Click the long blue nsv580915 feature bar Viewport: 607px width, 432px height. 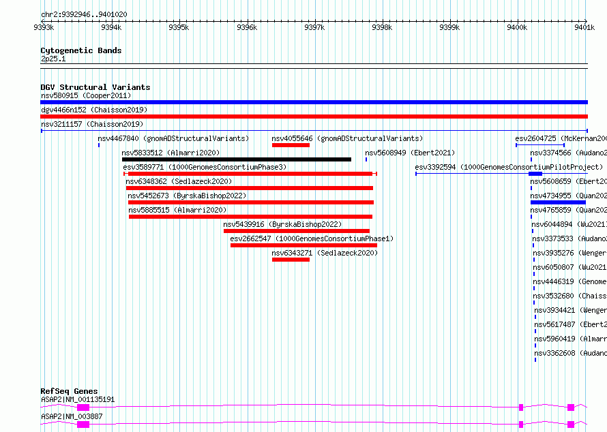click(x=314, y=102)
